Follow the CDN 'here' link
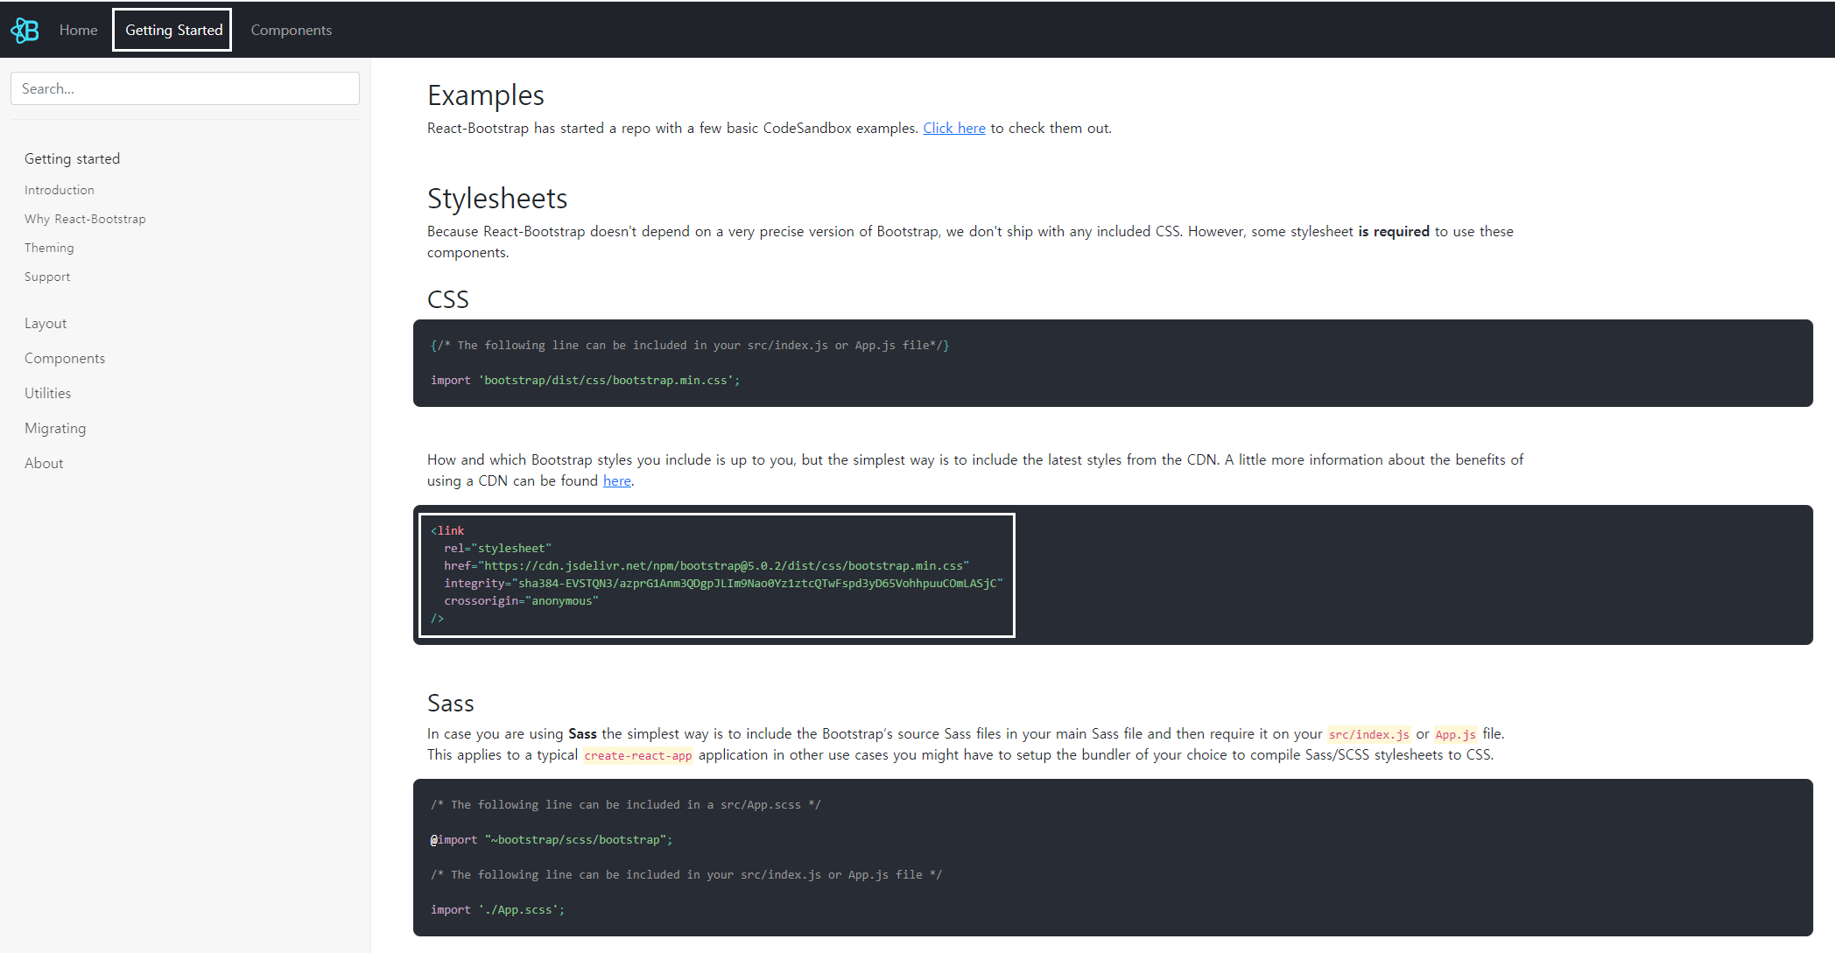This screenshot has height=953, width=1835. 616,480
